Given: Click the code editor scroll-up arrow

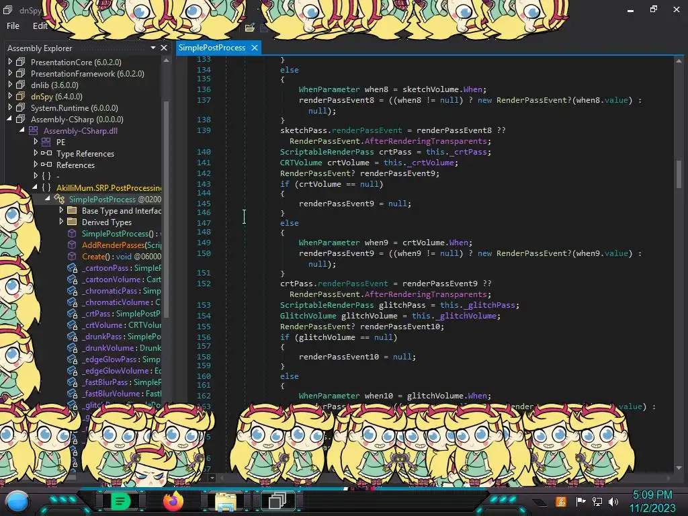Looking at the screenshot, I should coord(679,60).
